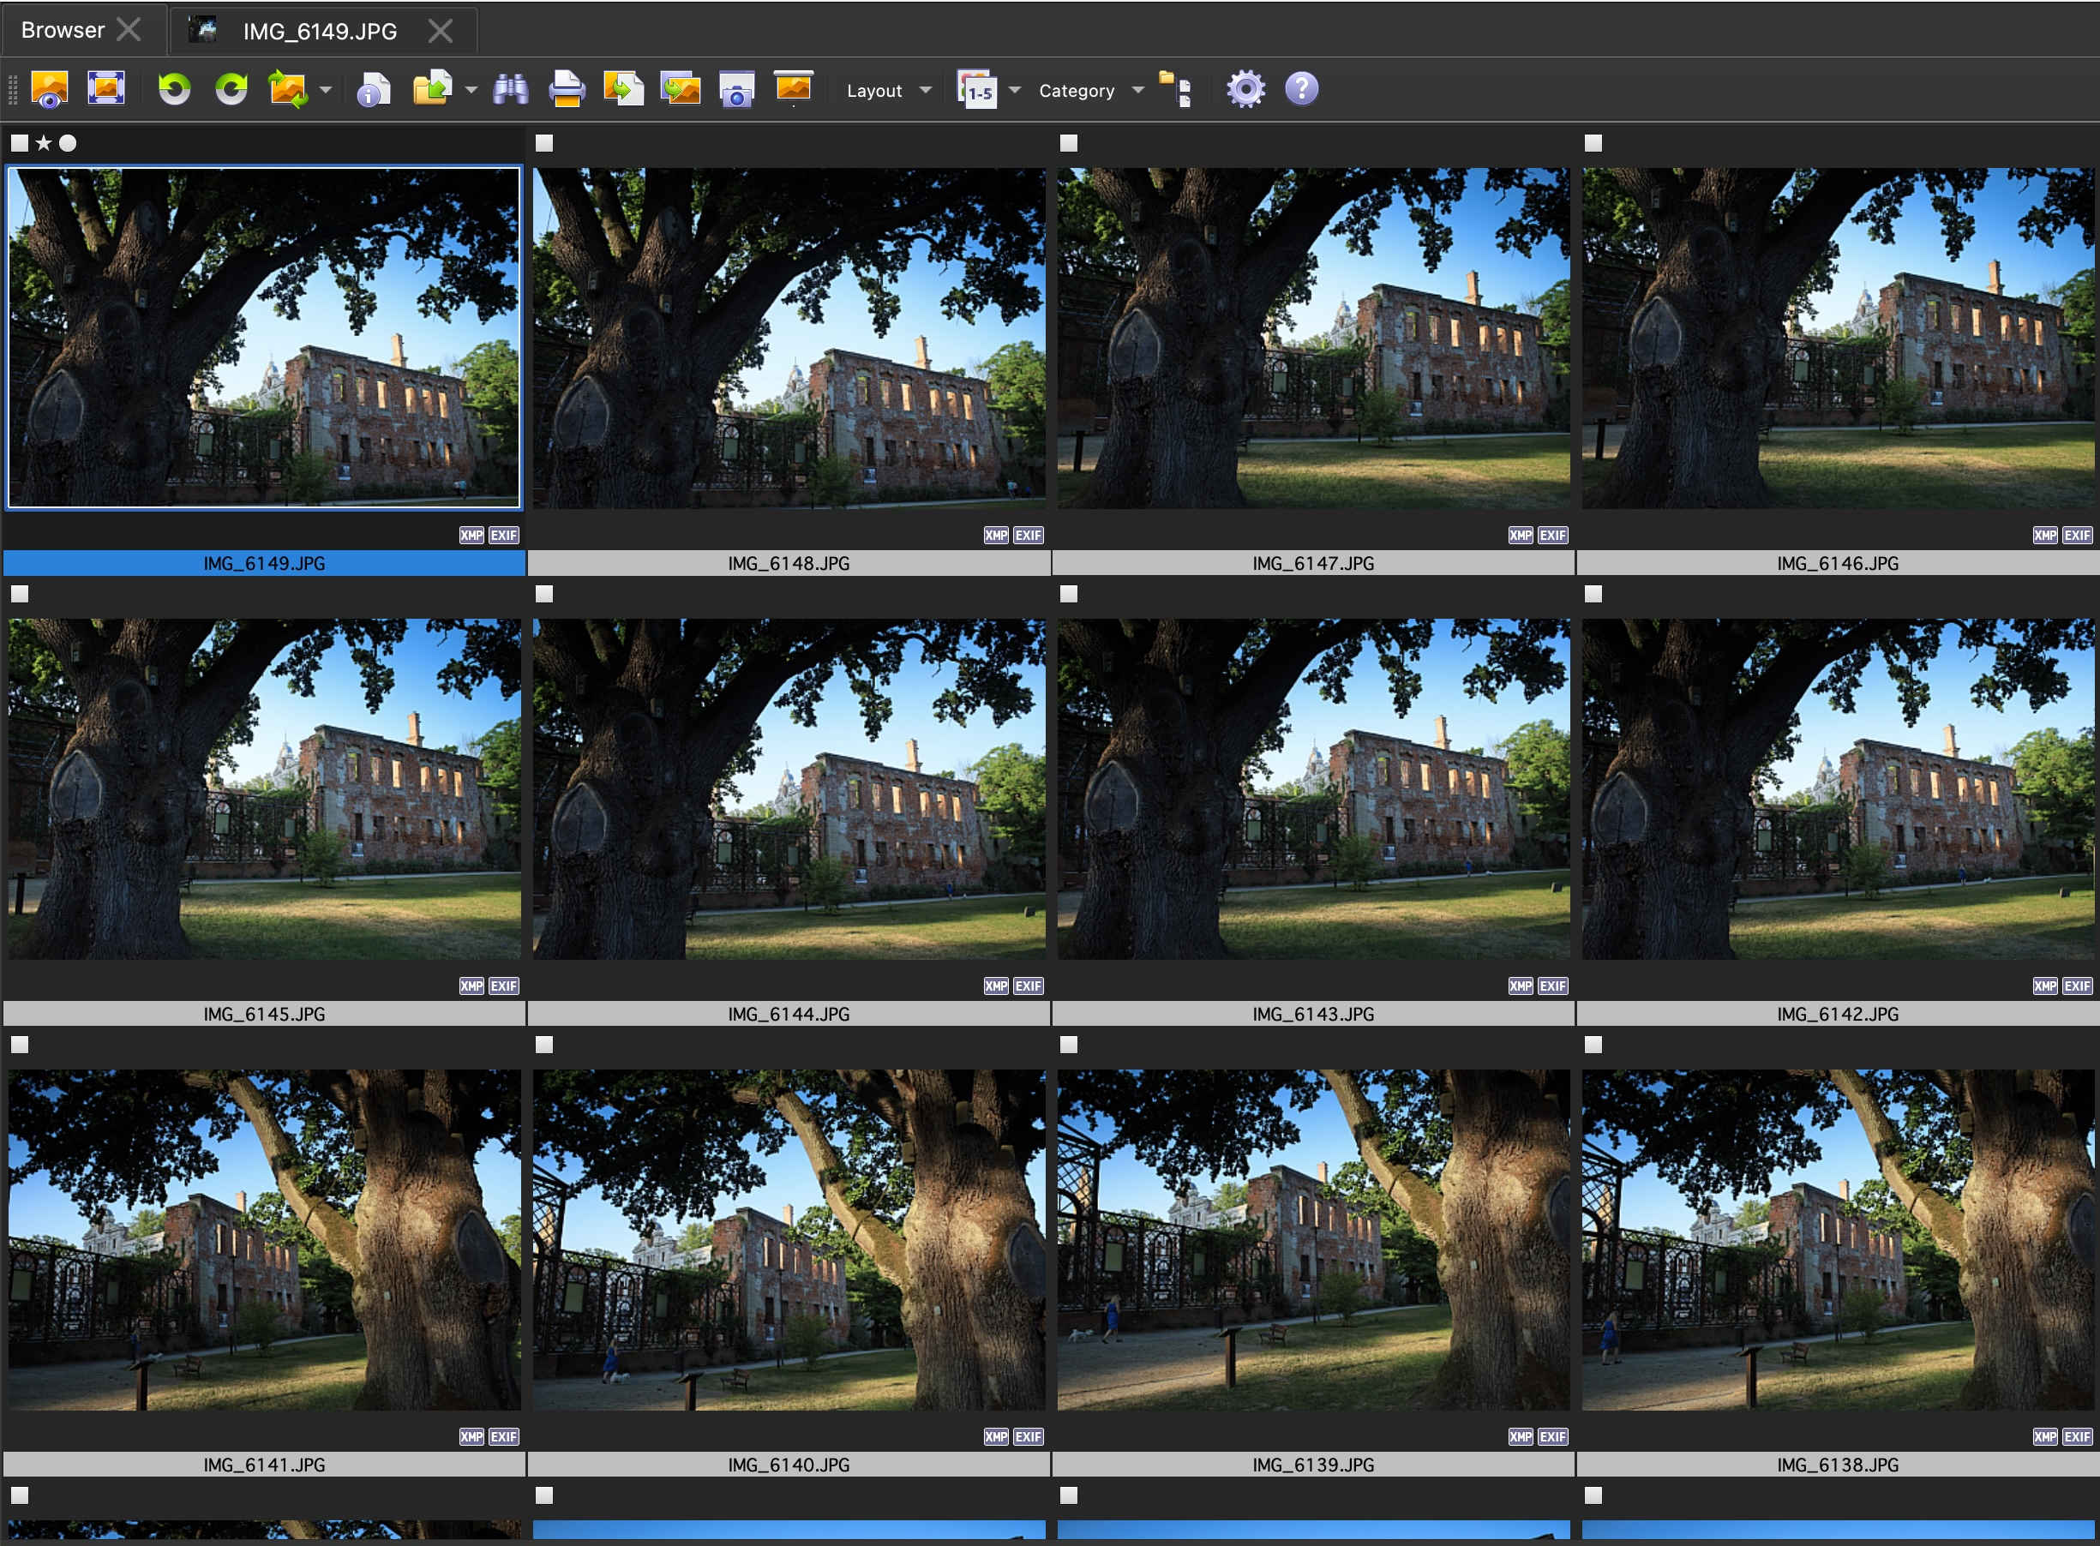Open the dropdown arrow beside the 1-5 sort icon
The height and width of the screenshot is (1546, 2100).
[x=1015, y=91]
